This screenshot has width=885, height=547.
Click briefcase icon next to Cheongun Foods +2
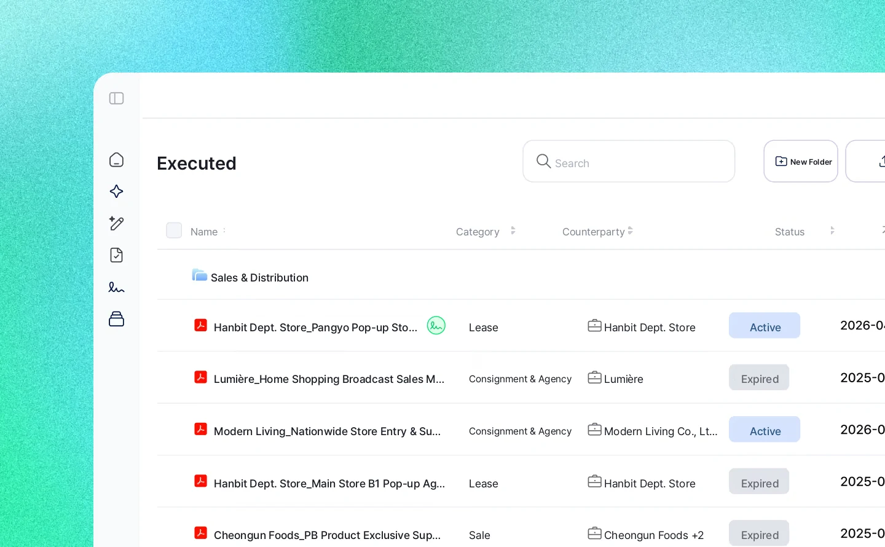coord(594,533)
